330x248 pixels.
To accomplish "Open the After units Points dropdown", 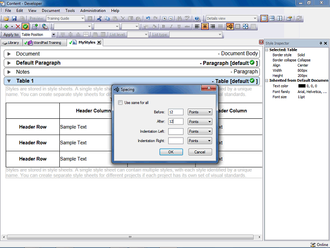I will pyautogui.click(x=200, y=122).
